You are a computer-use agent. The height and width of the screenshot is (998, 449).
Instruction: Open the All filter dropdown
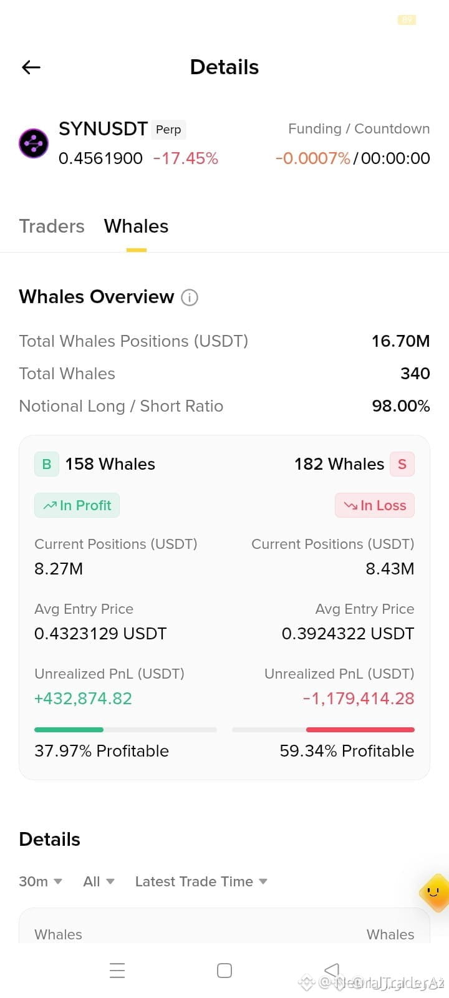click(99, 881)
